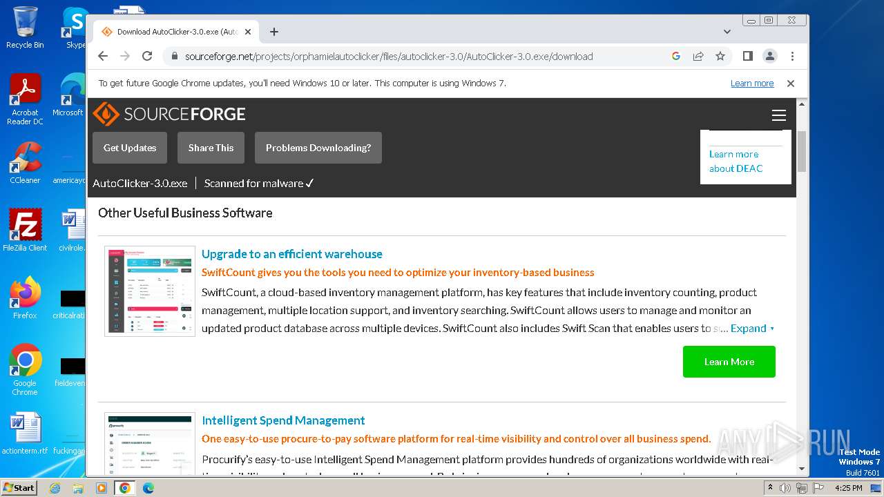Open the volume tray icon
The width and height of the screenshot is (884, 497).
tap(785, 488)
